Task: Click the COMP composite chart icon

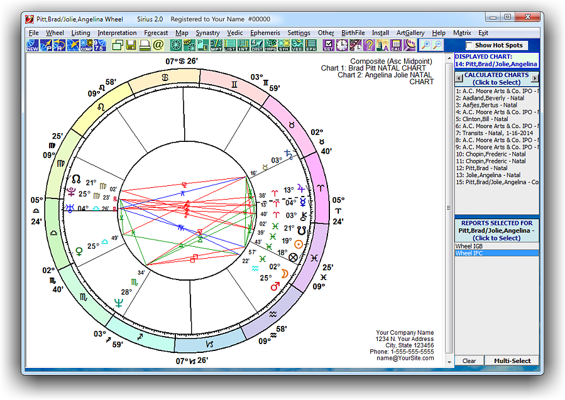Action: pyautogui.click(x=87, y=45)
